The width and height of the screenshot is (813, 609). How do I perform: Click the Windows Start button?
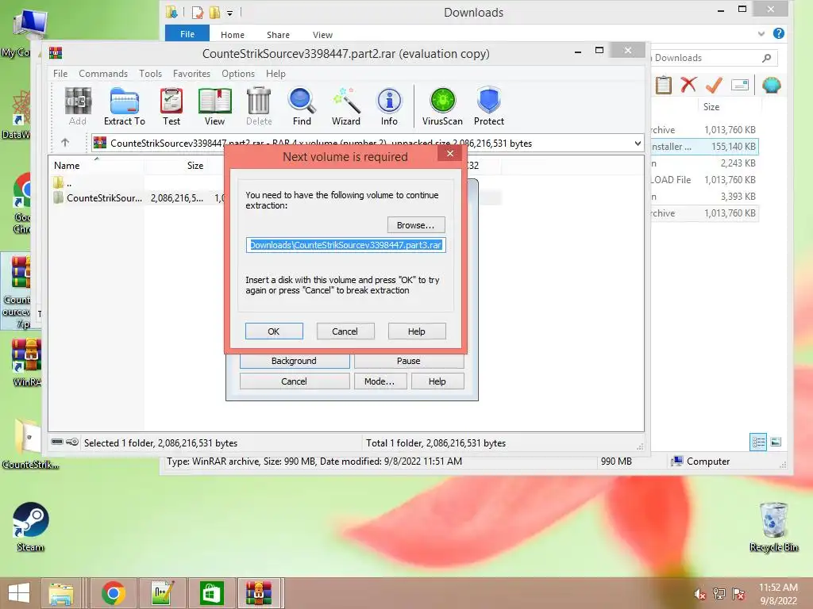point(19,593)
